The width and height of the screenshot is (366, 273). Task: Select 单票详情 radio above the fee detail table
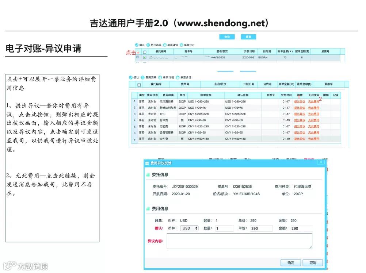click(x=160, y=77)
